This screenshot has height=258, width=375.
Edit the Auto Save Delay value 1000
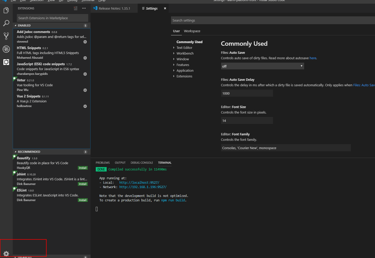pyautogui.click(x=247, y=93)
